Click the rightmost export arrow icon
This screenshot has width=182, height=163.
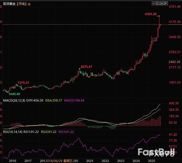click(166, 3)
